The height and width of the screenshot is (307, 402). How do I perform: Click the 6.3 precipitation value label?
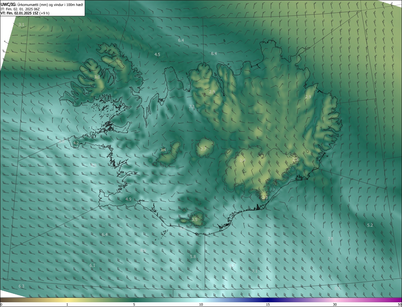point(21,286)
